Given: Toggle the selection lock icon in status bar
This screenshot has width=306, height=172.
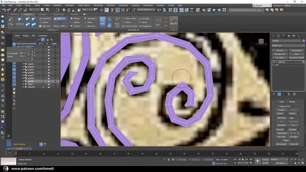Looking at the screenshot, I should click(169, 160).
